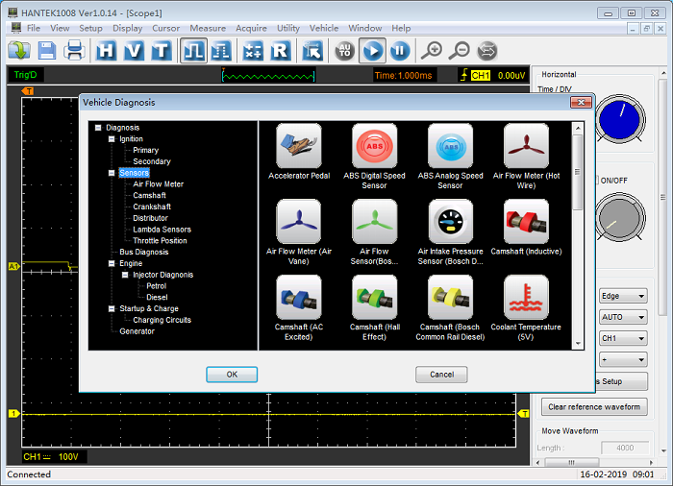The height and width of the screenshot is (486, 673).
Task: Open the Vehicle menu
Action: (324, 28)
